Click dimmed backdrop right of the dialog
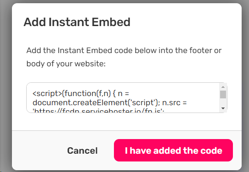 click(245, 86)
